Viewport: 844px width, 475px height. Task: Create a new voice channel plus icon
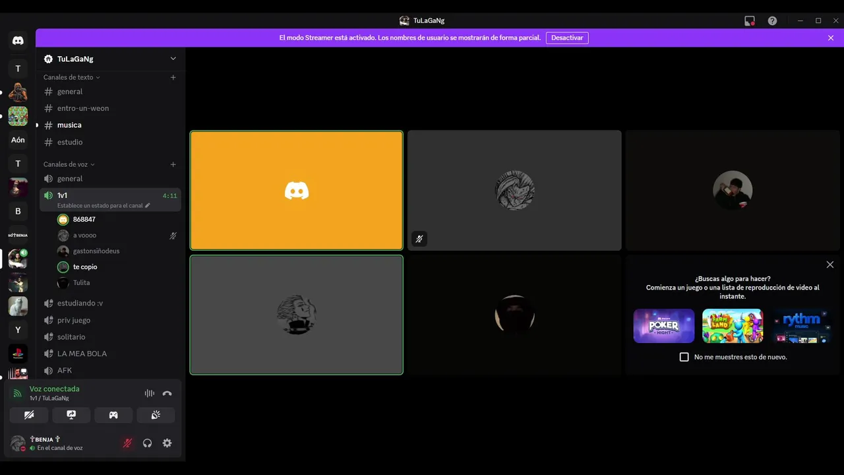[173, 164]
